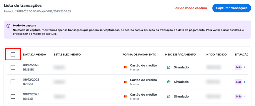Exit via Sair do modo captura
The height and width of the screenshot is (106, 255).
tap(190, 8)
